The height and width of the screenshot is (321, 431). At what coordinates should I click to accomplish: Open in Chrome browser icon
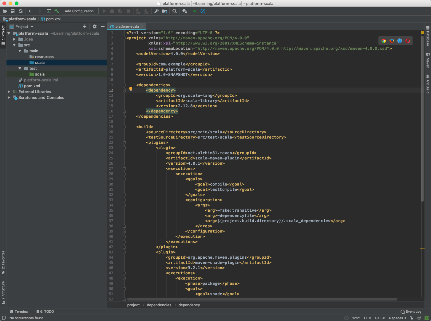click(x=384, y=41)
